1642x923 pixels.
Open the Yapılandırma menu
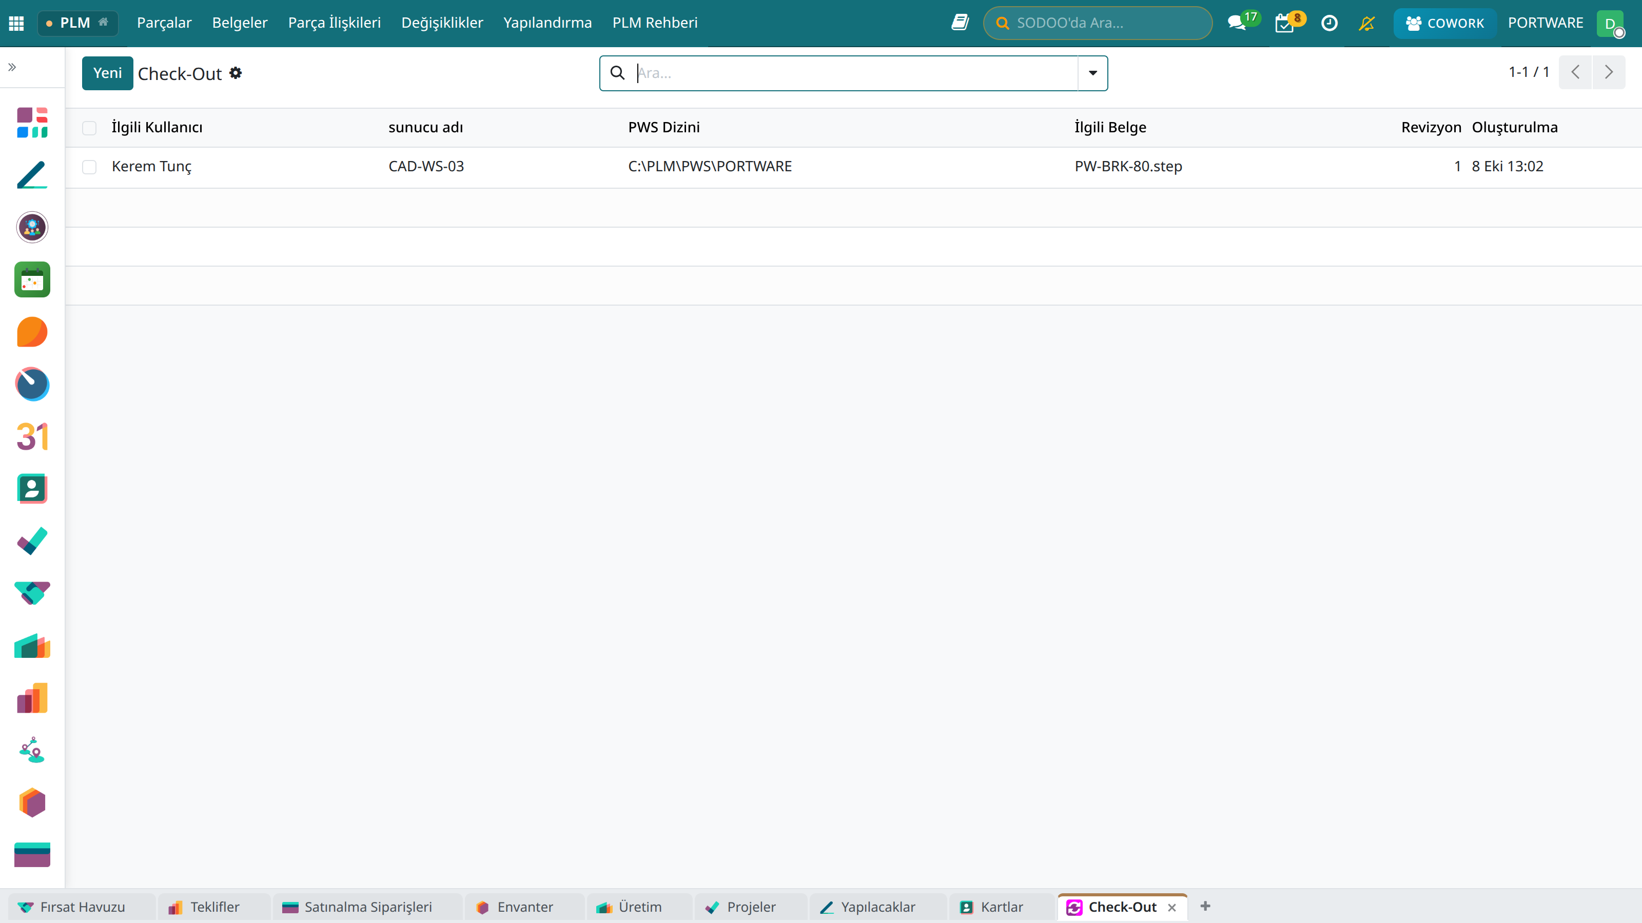547,23
